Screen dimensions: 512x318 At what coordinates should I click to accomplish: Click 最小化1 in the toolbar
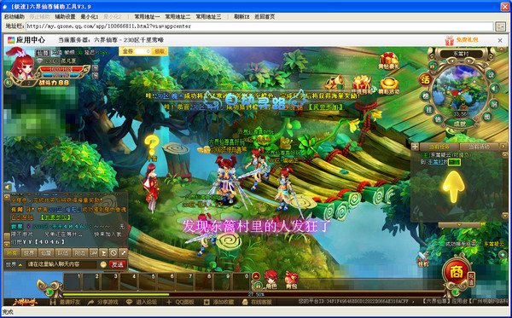(89, 17)
